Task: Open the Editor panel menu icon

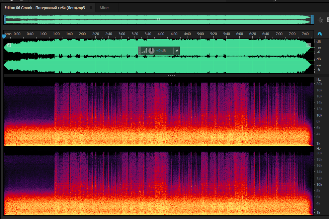Action: click(x=91, y=8)
